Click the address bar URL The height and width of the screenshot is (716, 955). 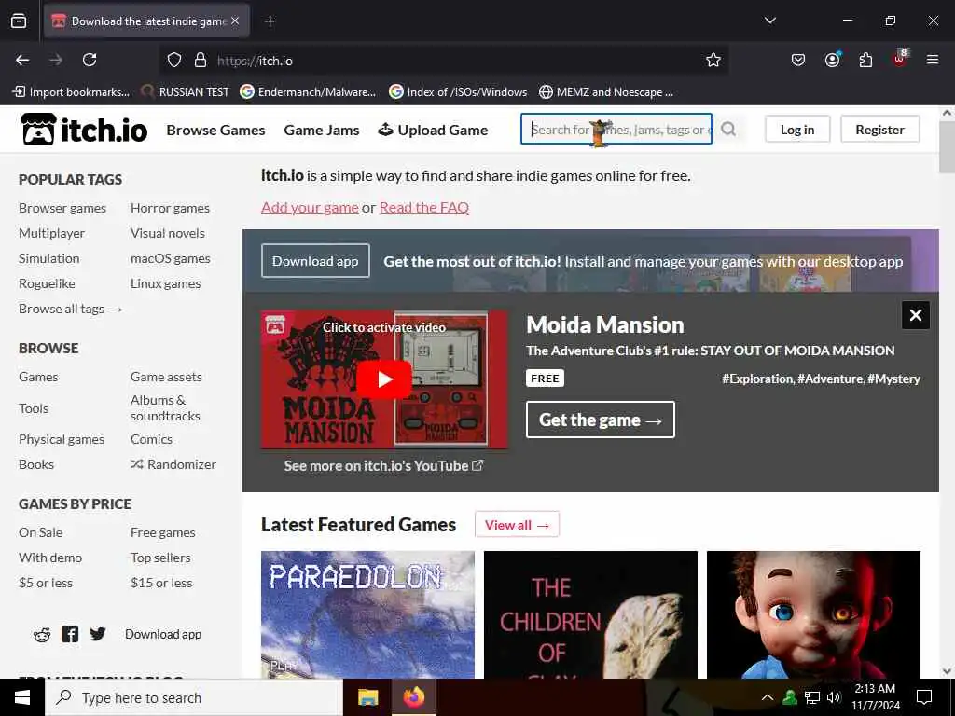click(x=255, y=61)
